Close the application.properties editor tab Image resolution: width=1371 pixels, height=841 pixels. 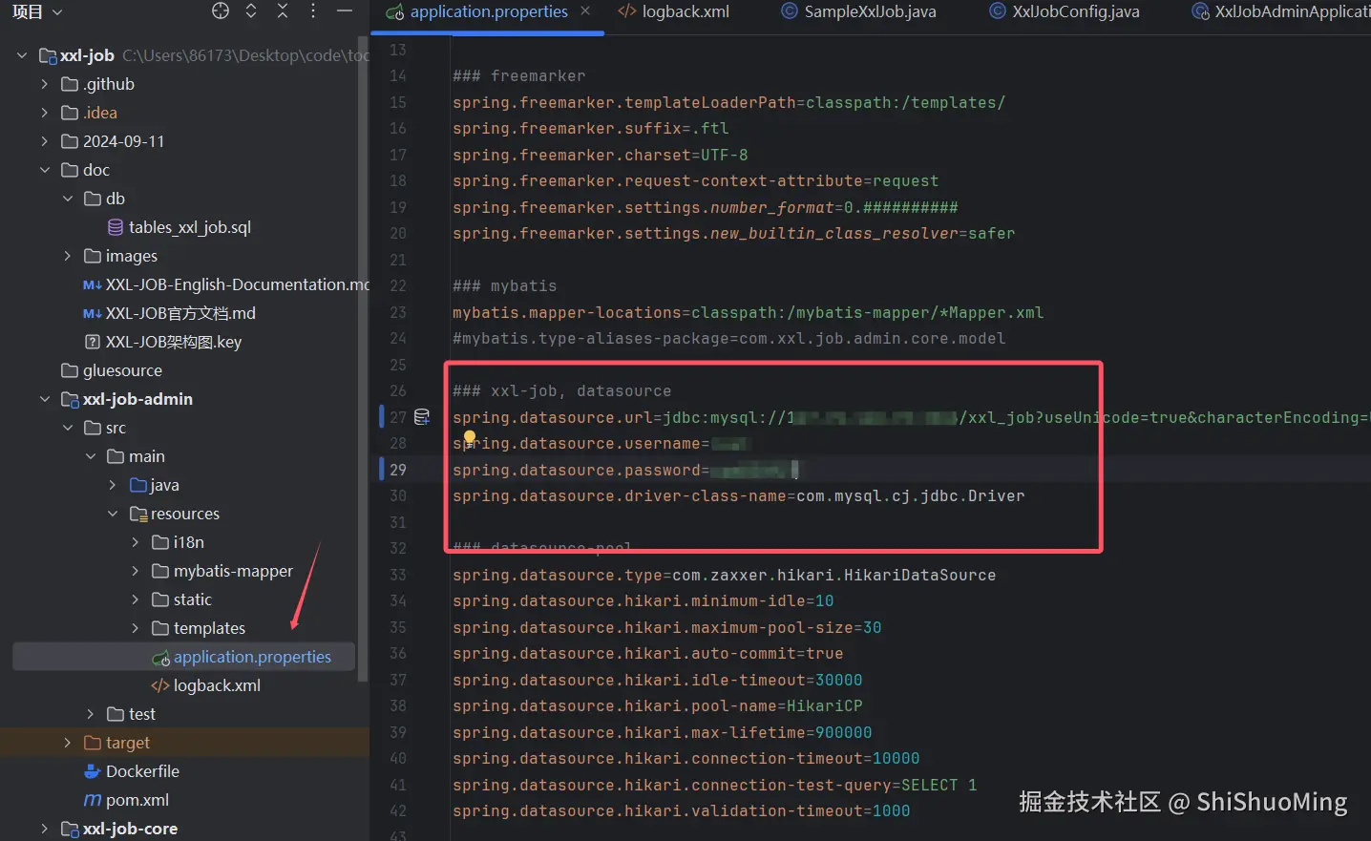point(585,11)
